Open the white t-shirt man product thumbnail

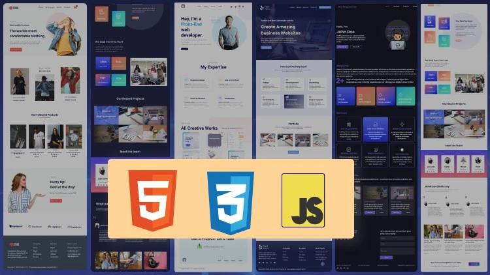tap(37, 137)
